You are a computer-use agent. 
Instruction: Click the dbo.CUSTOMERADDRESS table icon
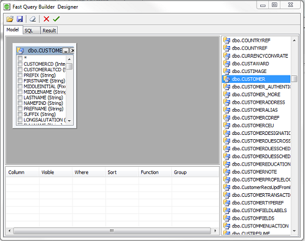pyautogui.click(x=226, y=102)
